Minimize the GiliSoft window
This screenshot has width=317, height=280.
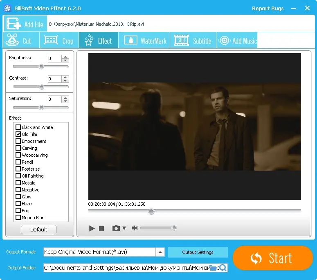point(294,9)
